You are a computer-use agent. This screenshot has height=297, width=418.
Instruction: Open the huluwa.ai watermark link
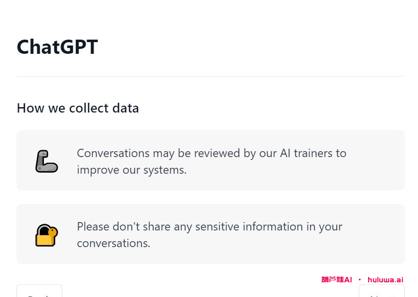[385, 280]
